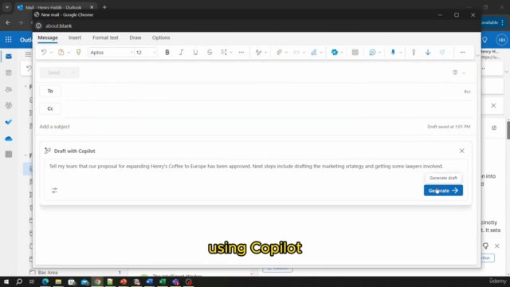Viewport: 510px width, 287px height.
Task: Open the Options tab
Action: click(161, 37)
